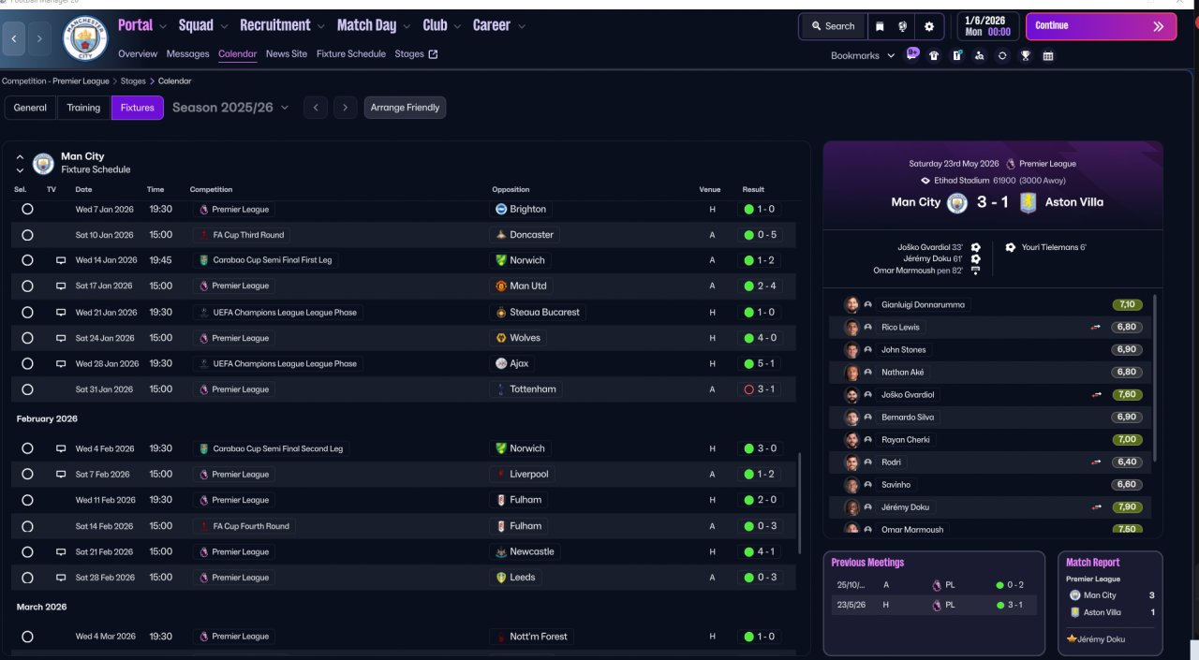Screen dimensions: 1199x660
Task: Click Man City badge in Fixture Schedule header
Action: point(43,164)
